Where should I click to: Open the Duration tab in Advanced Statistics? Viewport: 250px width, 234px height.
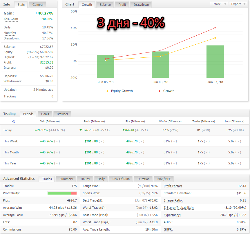pos(144,179)
